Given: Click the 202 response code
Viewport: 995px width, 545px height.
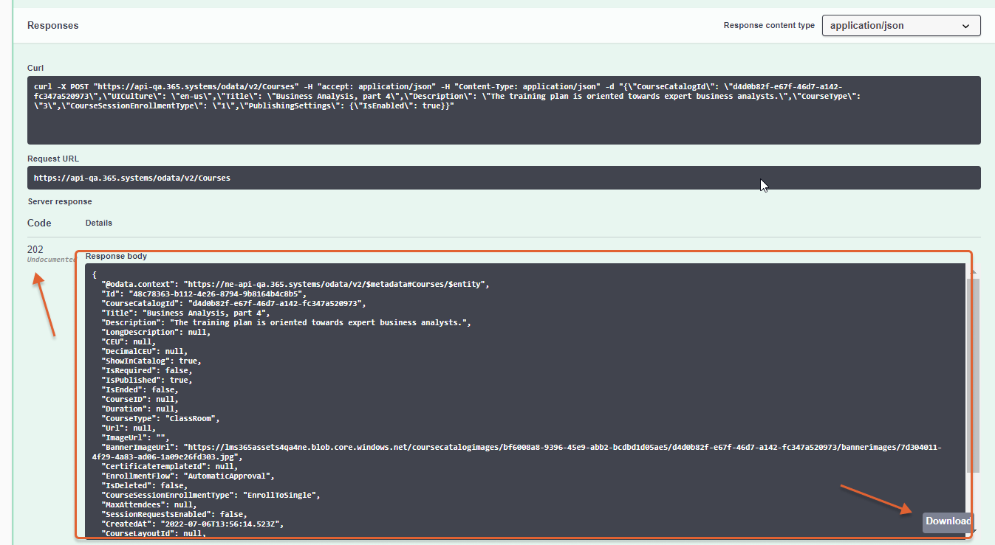Looking at the screenshot, I should pos(35,249).
